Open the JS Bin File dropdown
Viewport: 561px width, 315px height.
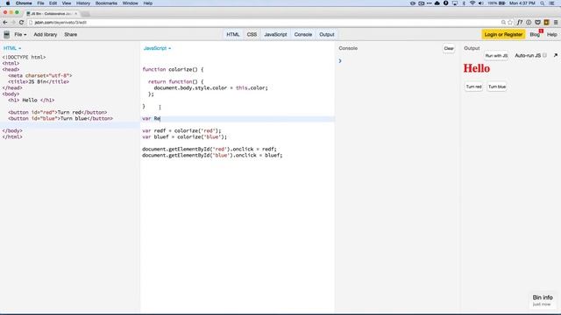[x=20, y=35]
